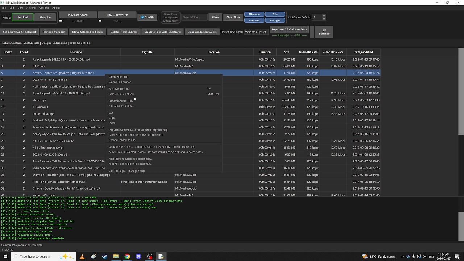Open the Actions menu
The width and height of the screenshot is (464, 261).
[31, 8]
